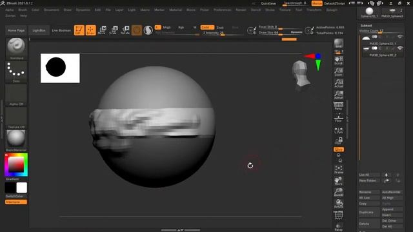
Task: Open the Alpha Off slot
Action: tap(16, 95)
